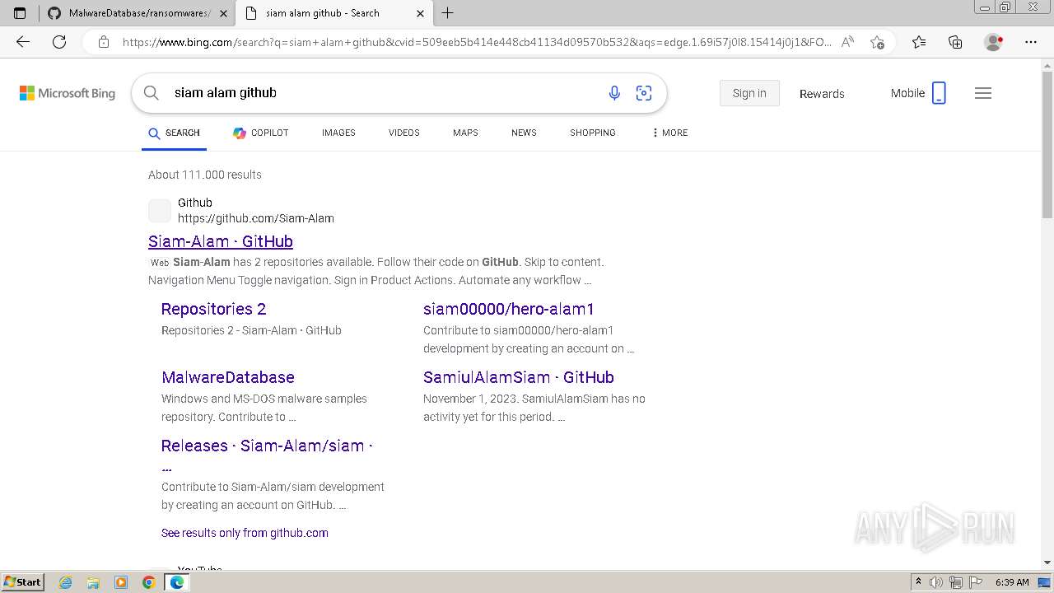
Task: Switch to SHOPPING results
Action: [x=593, y=133]
